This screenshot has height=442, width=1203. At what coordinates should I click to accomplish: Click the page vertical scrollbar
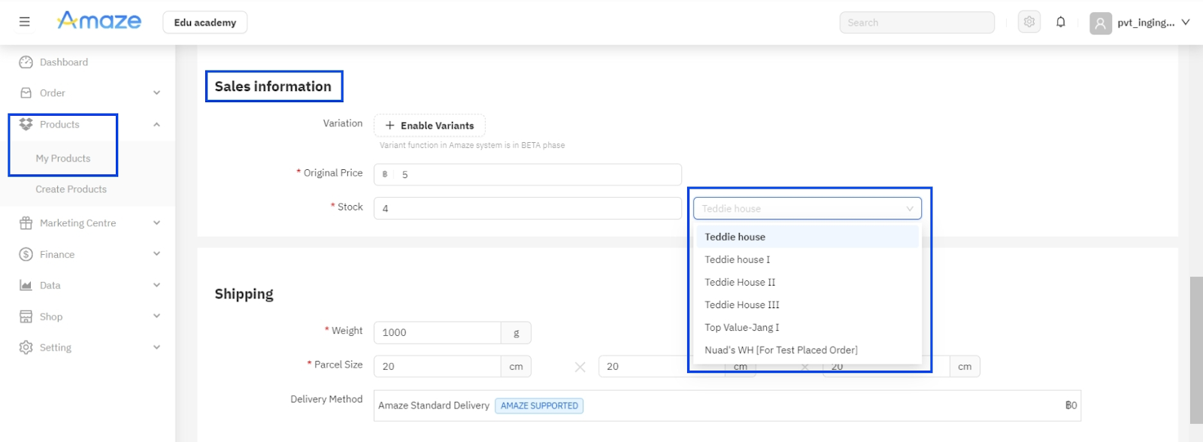click(x=1196, y=350)
